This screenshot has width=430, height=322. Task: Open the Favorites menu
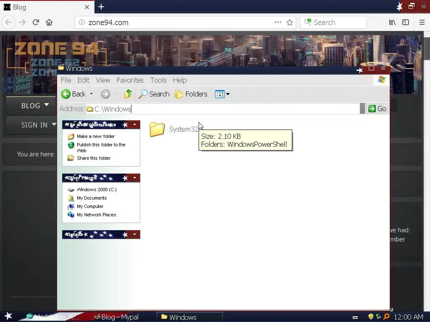tap(130, 80)
